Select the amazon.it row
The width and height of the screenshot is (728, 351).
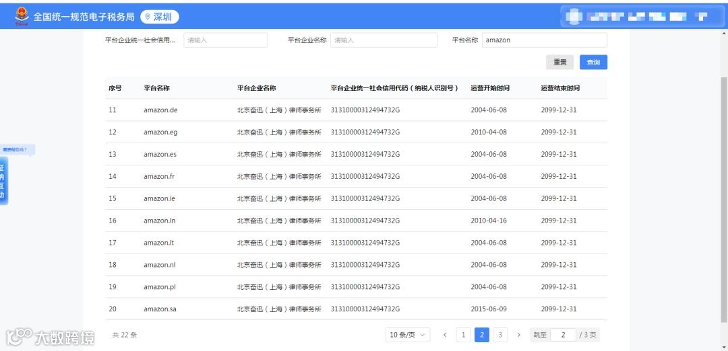point(356,243)
